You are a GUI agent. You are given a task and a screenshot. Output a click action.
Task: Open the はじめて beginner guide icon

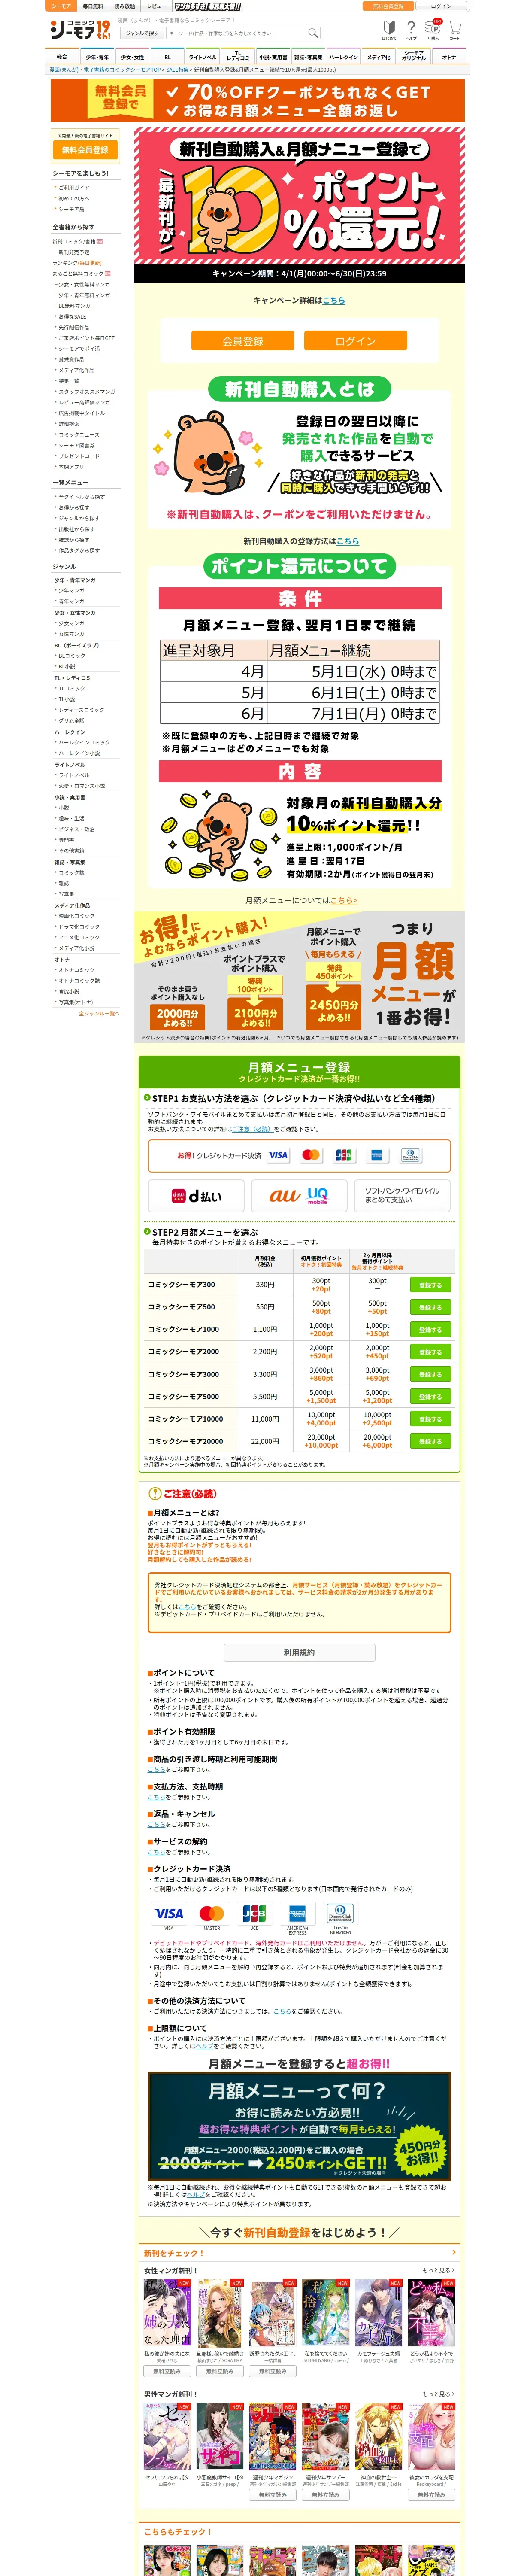tap(388, 30)
